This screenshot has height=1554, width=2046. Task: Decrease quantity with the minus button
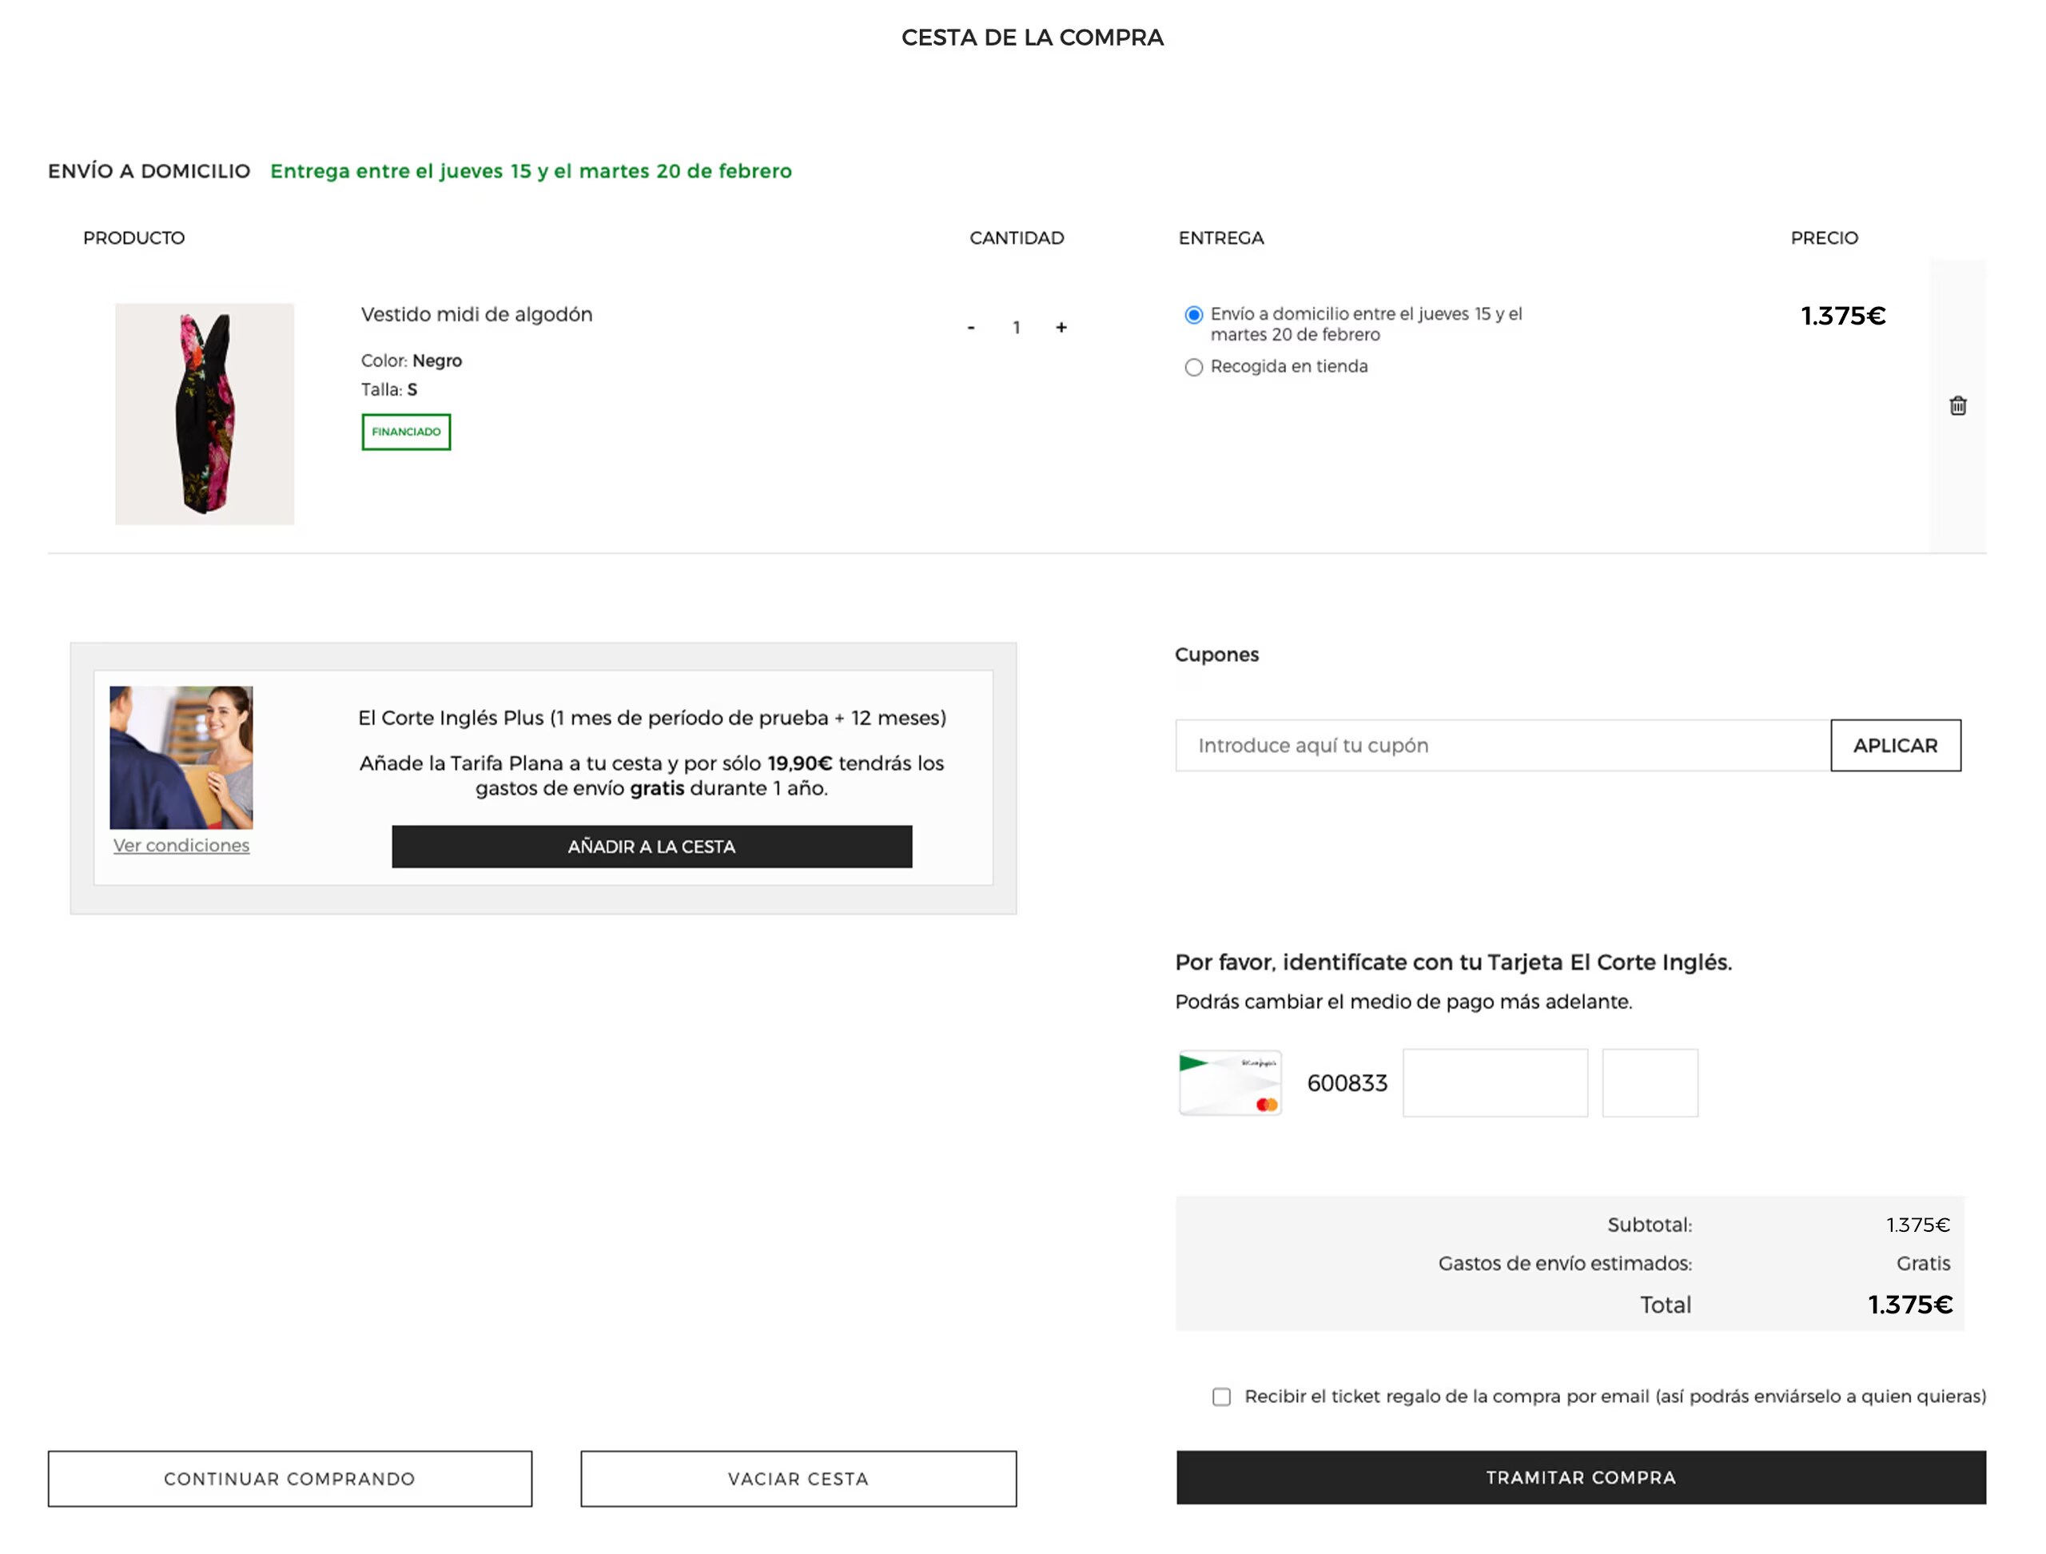[970, 328]
